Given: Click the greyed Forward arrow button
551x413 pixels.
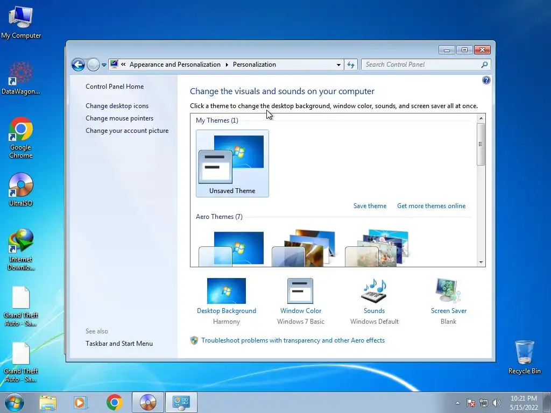Looking at the screenshot, I should pyautogui.click(x=93, y=65).
